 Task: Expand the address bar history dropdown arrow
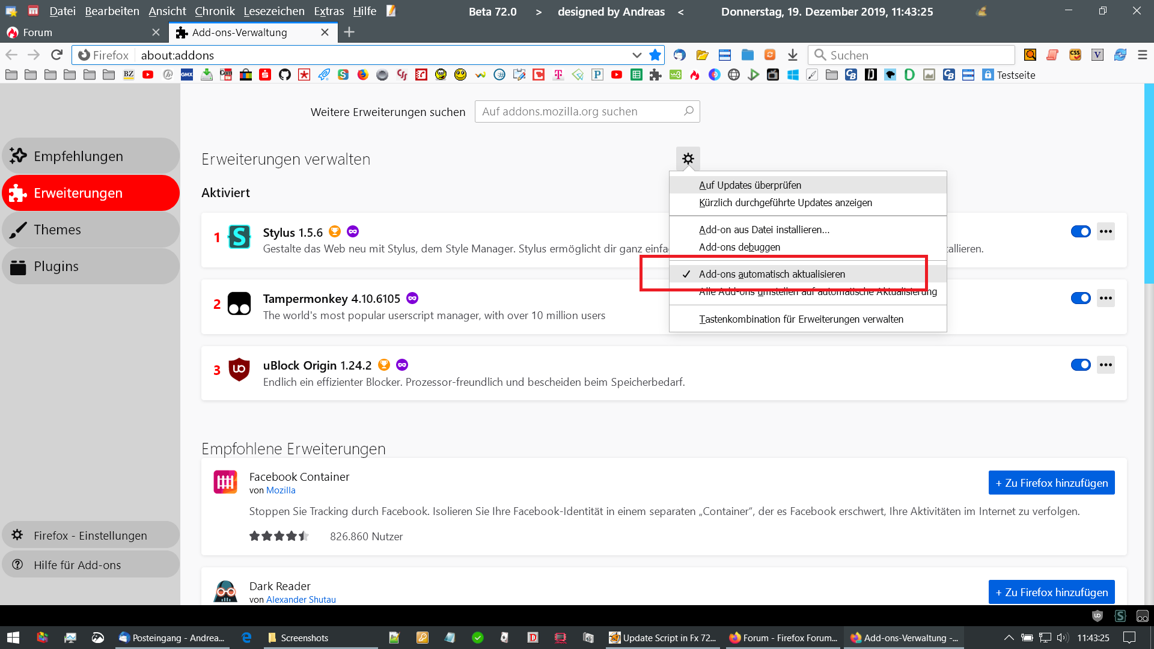coord(637,55)
